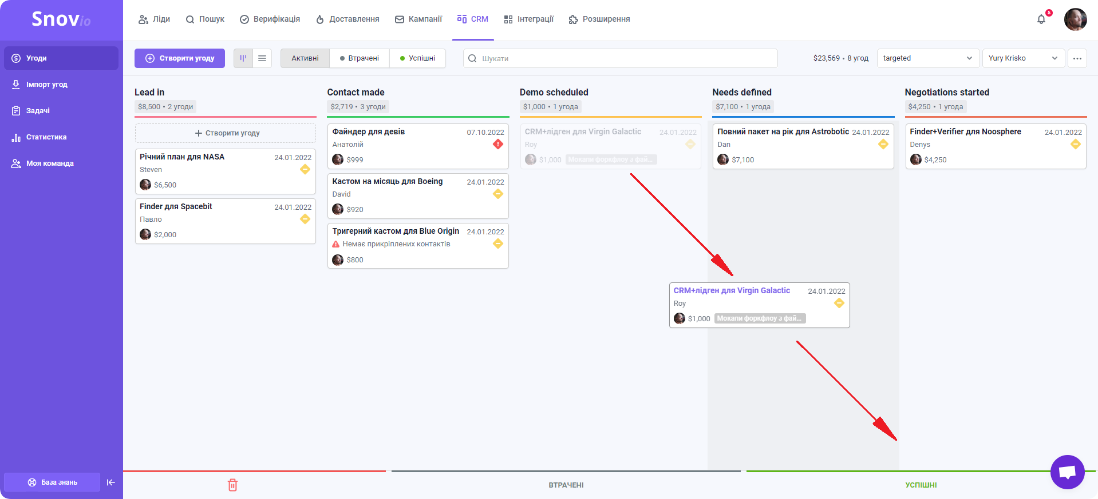The height and width of the screenshot is (499, 1098).
Task: Click owner avatar on the $6,500 deal
Action: (145, 185)
